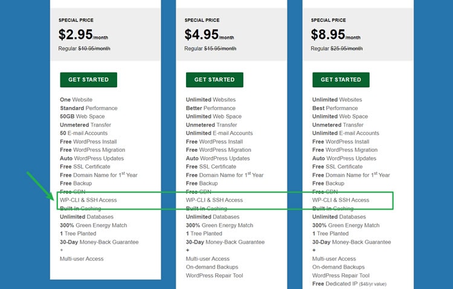Select WP-CLI & SSH Access in third plan
The height and width of the screenshot is (289, 453).
[341, 200]
